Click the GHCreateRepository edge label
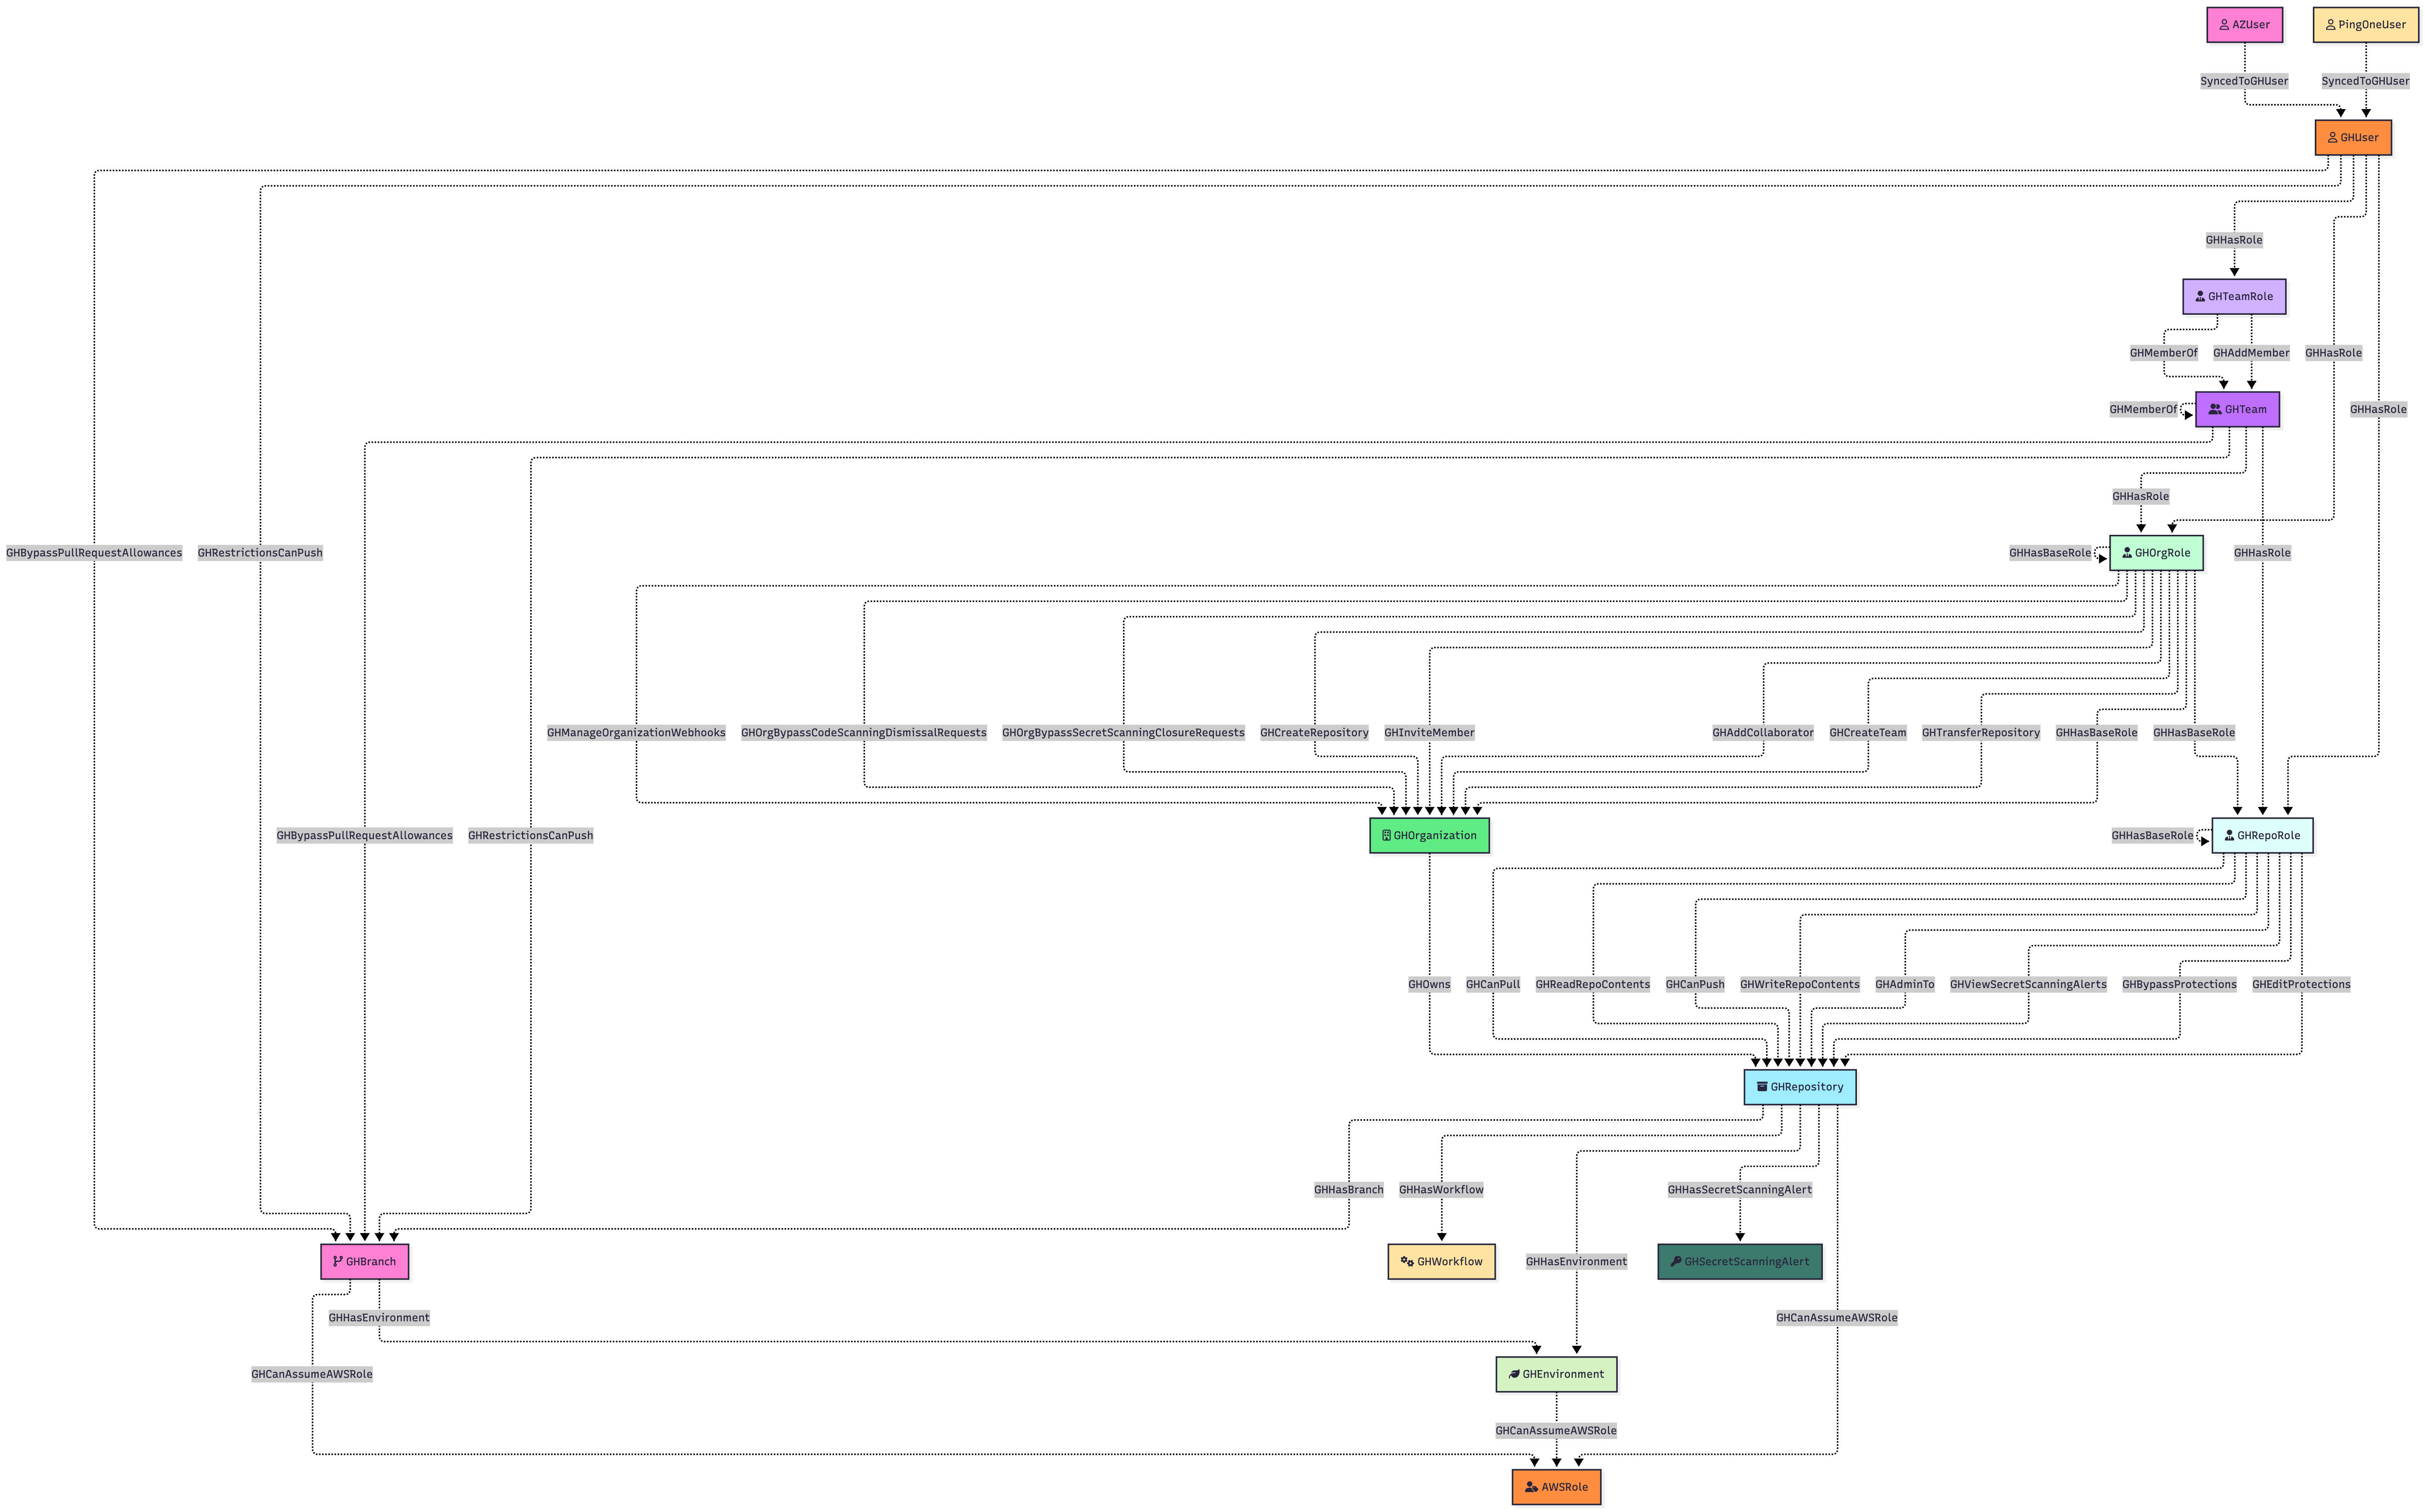The height and width of the screenshot is (1512, 2425). tap(1314, 733)
